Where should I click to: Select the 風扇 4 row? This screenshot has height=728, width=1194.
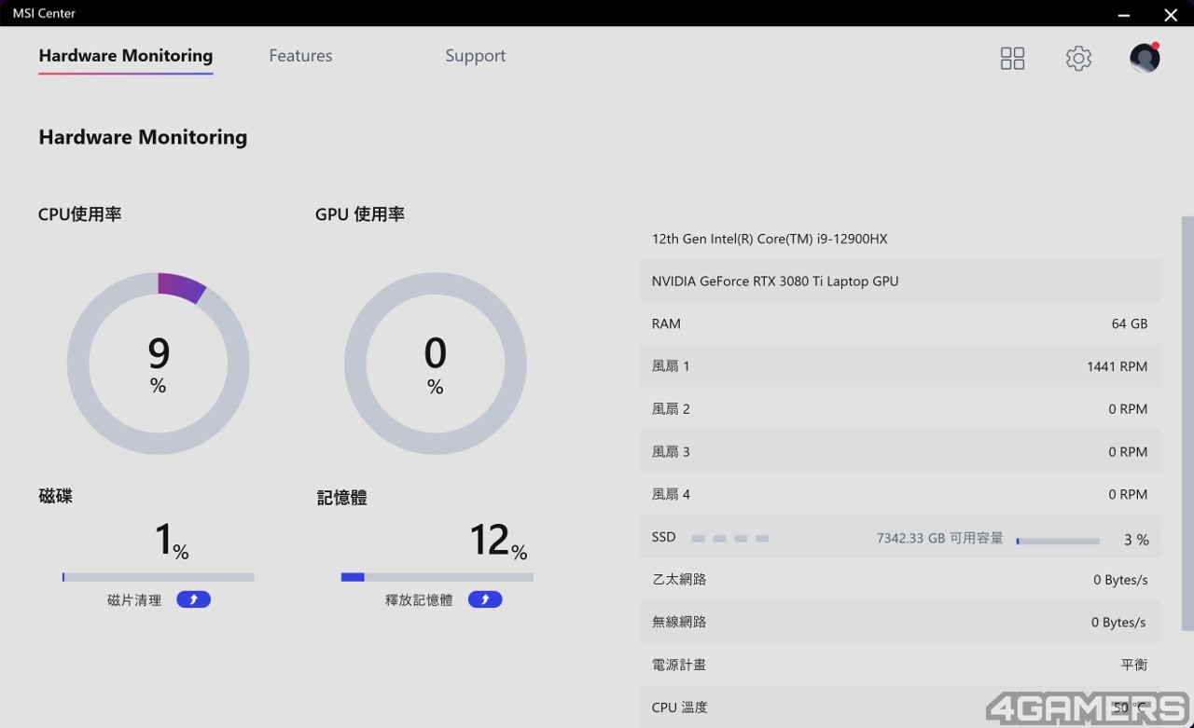[x=900, y=494]
